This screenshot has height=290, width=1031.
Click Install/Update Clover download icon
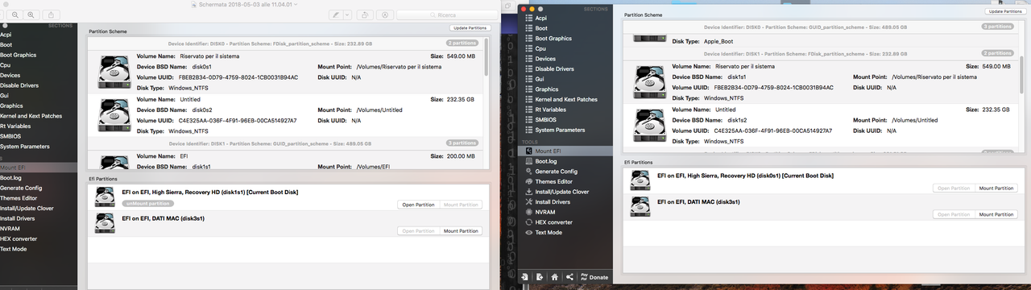pyautogui.click(x=529, y=192)
